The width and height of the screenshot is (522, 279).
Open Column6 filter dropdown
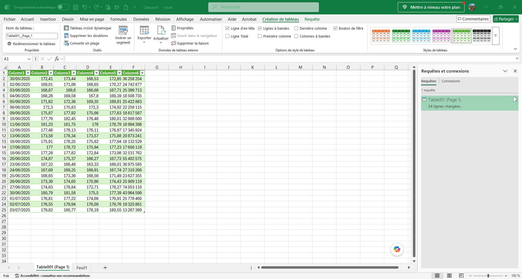142,73
